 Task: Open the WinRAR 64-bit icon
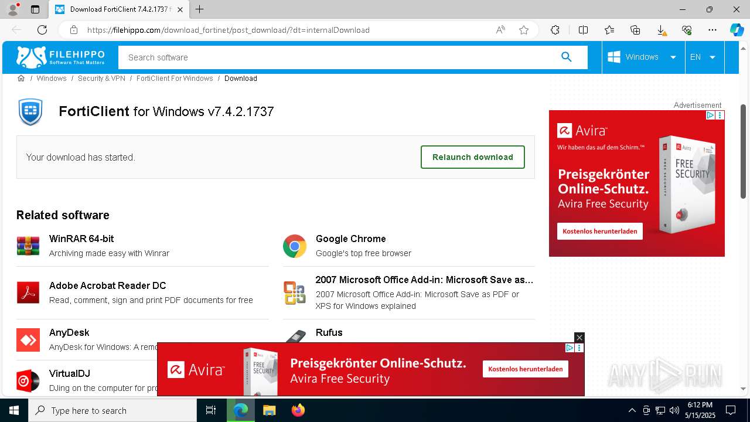pyautogui.click(x=28, y=246)
